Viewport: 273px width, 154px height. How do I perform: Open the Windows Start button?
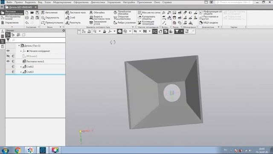(x=5, y=150)
